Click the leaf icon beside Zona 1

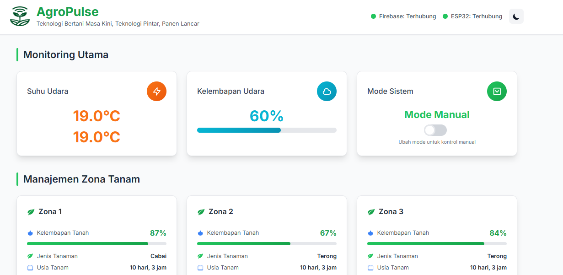31,212
